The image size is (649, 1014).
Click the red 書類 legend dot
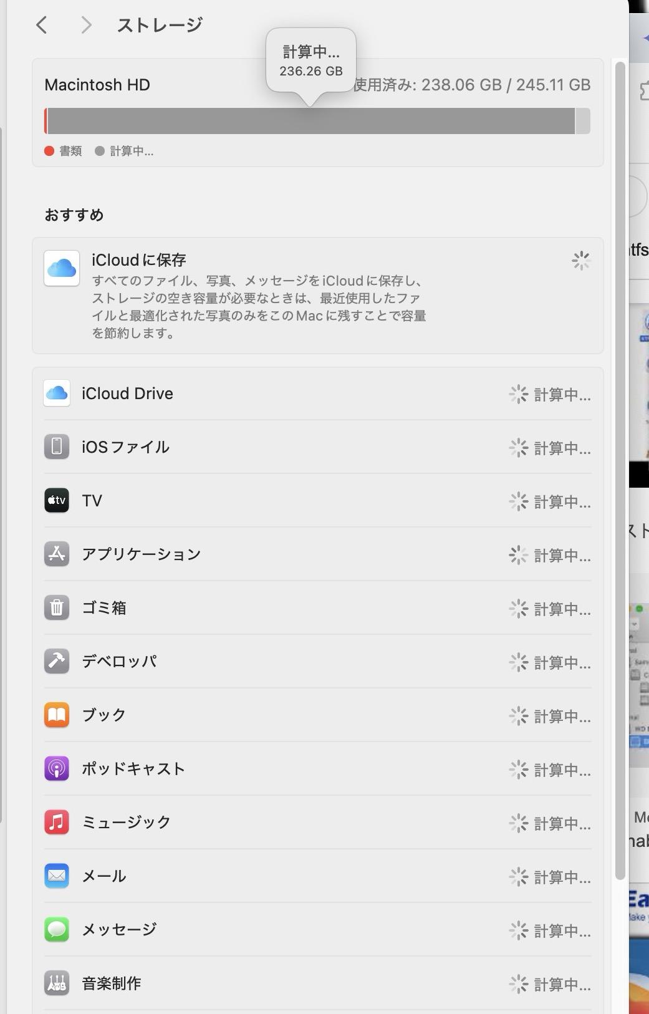49,151
